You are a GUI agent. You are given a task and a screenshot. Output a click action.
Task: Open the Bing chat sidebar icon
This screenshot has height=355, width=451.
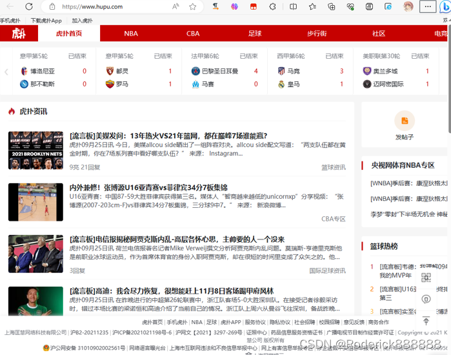445,7
